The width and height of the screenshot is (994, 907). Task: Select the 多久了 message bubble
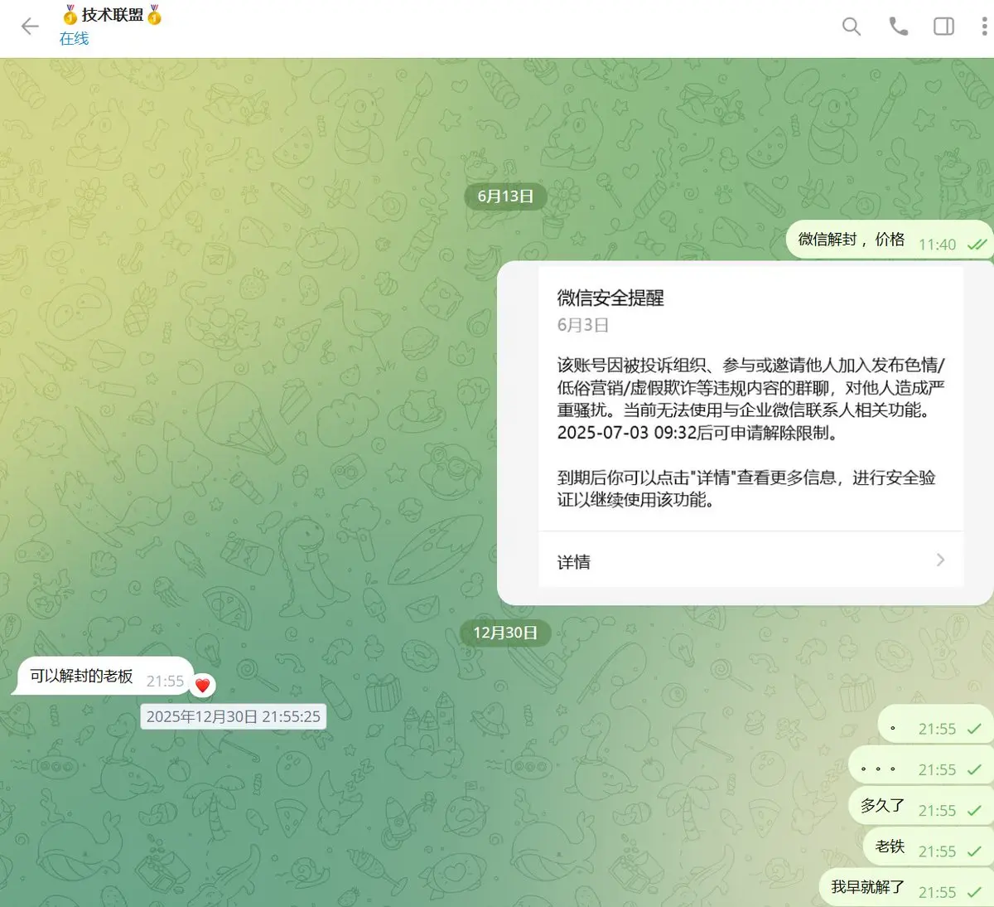(920, 806)
